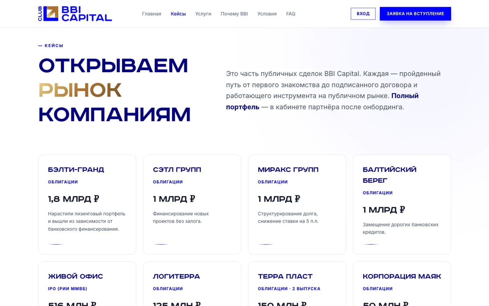Click the ОТКРЫВАЕМ РЫНОК КОМПАНИЯМ heading
This screenshot has width=489, height=306.
pos(115,90)
